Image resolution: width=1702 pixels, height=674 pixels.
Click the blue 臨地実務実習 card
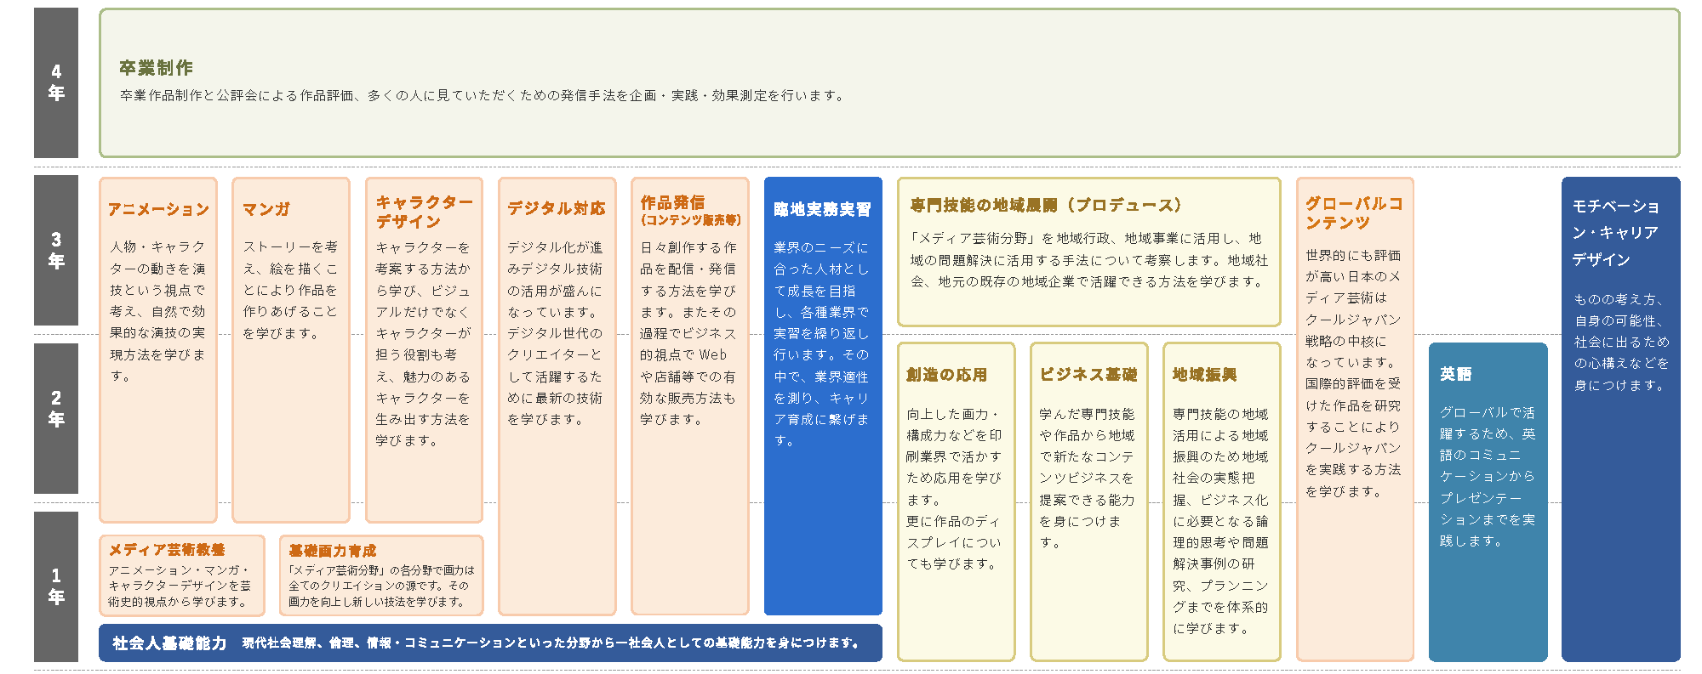pos(823,395)
